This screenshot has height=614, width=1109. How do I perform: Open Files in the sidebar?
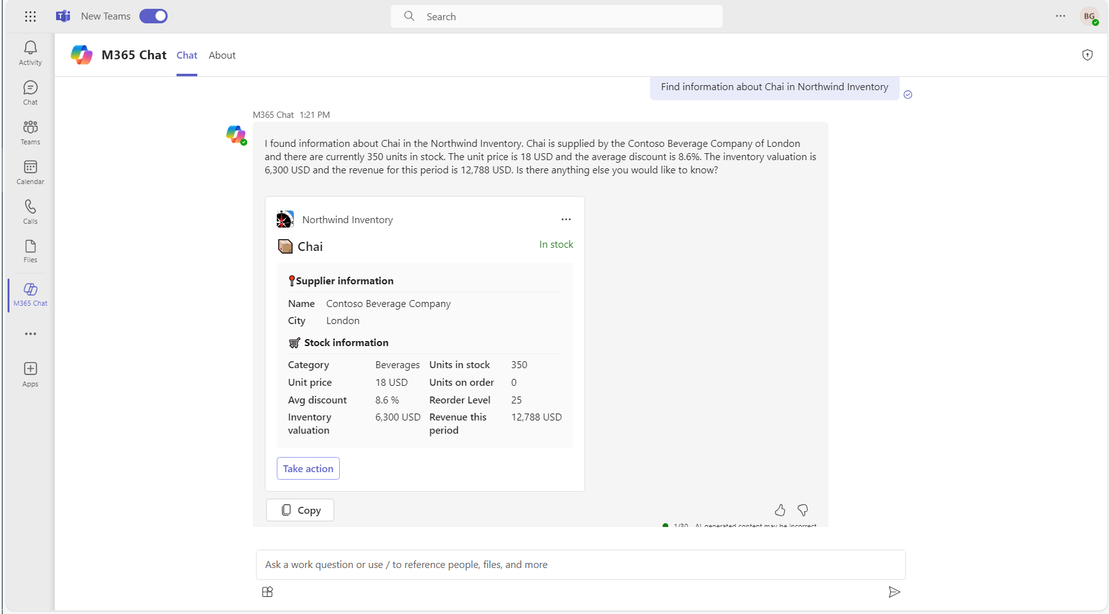coord(30,251)
